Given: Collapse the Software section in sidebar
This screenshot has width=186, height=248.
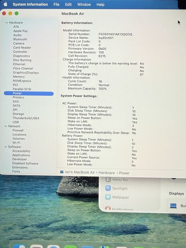Looking at the screenshot, I should pyautogui.click(x=6, y=147).
